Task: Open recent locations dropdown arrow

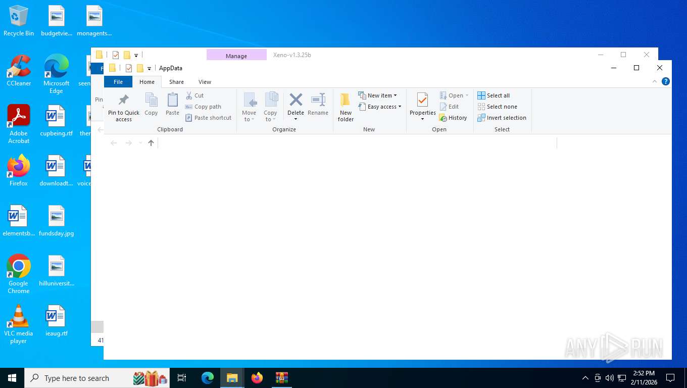Action: (140, 143)
